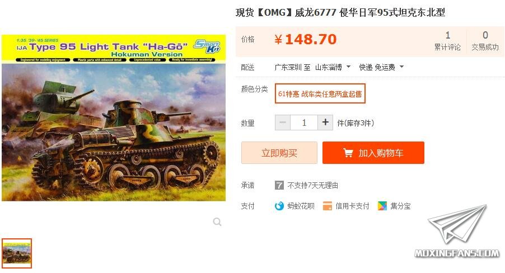Click the Smart Kit logo on box art
Screen dimensions: 505x273
click(207, 47)
